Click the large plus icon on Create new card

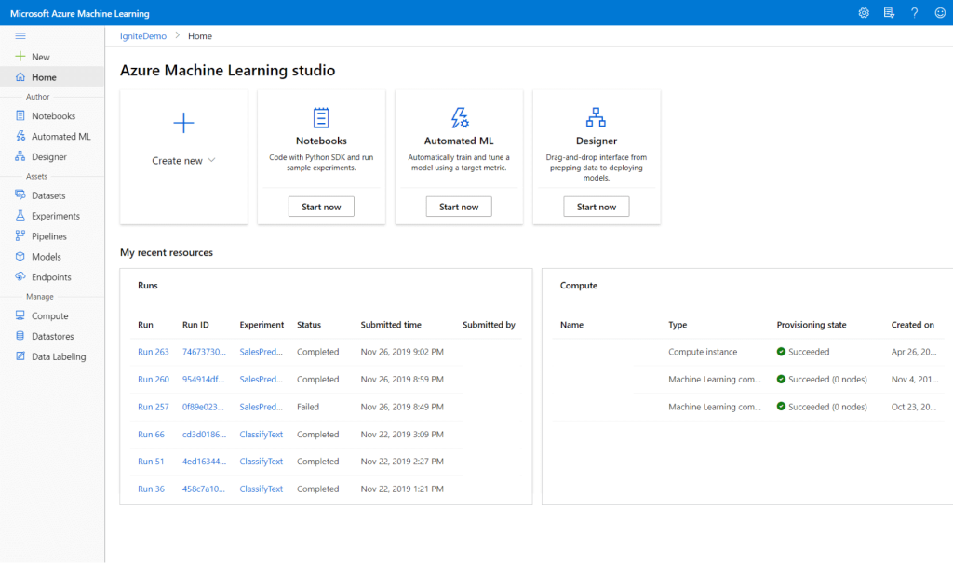pos(183,123)
